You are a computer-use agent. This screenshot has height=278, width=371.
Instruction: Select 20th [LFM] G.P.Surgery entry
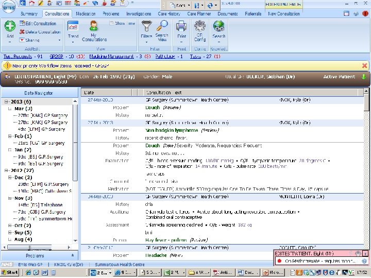43,184
